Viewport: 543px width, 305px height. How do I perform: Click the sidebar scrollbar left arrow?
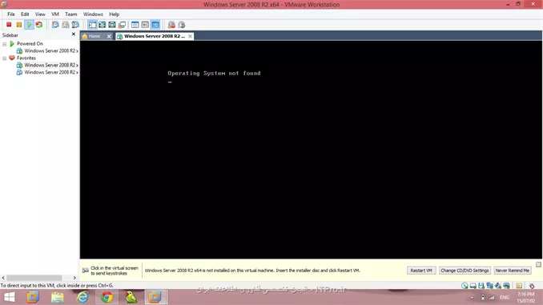pos(3,278)
